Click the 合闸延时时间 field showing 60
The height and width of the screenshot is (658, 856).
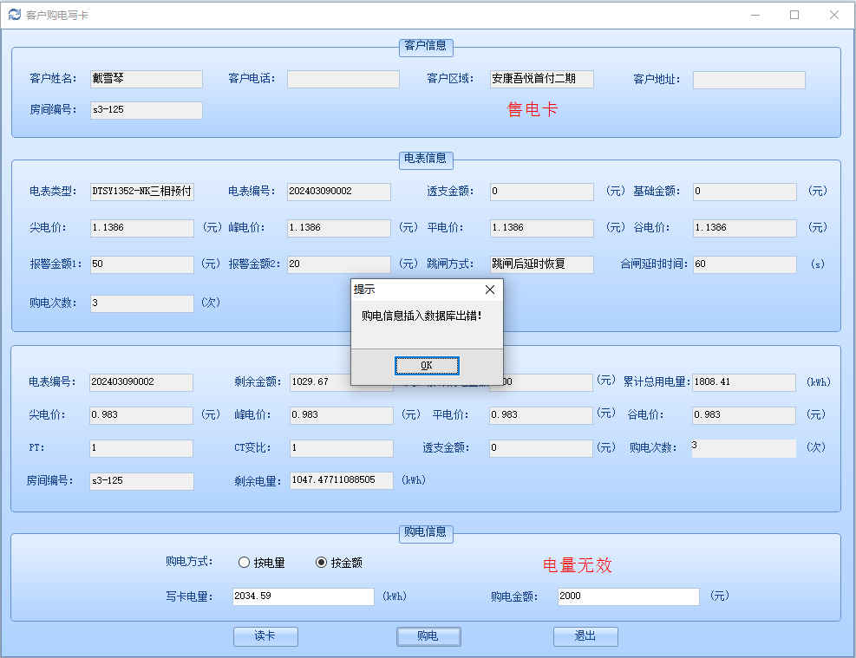tap(748, 264)
